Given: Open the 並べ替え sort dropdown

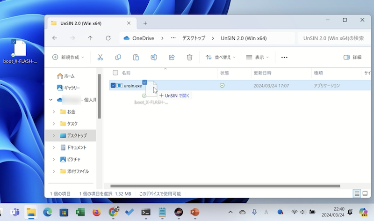Looking at the screenshot, I should pos(221,57).
